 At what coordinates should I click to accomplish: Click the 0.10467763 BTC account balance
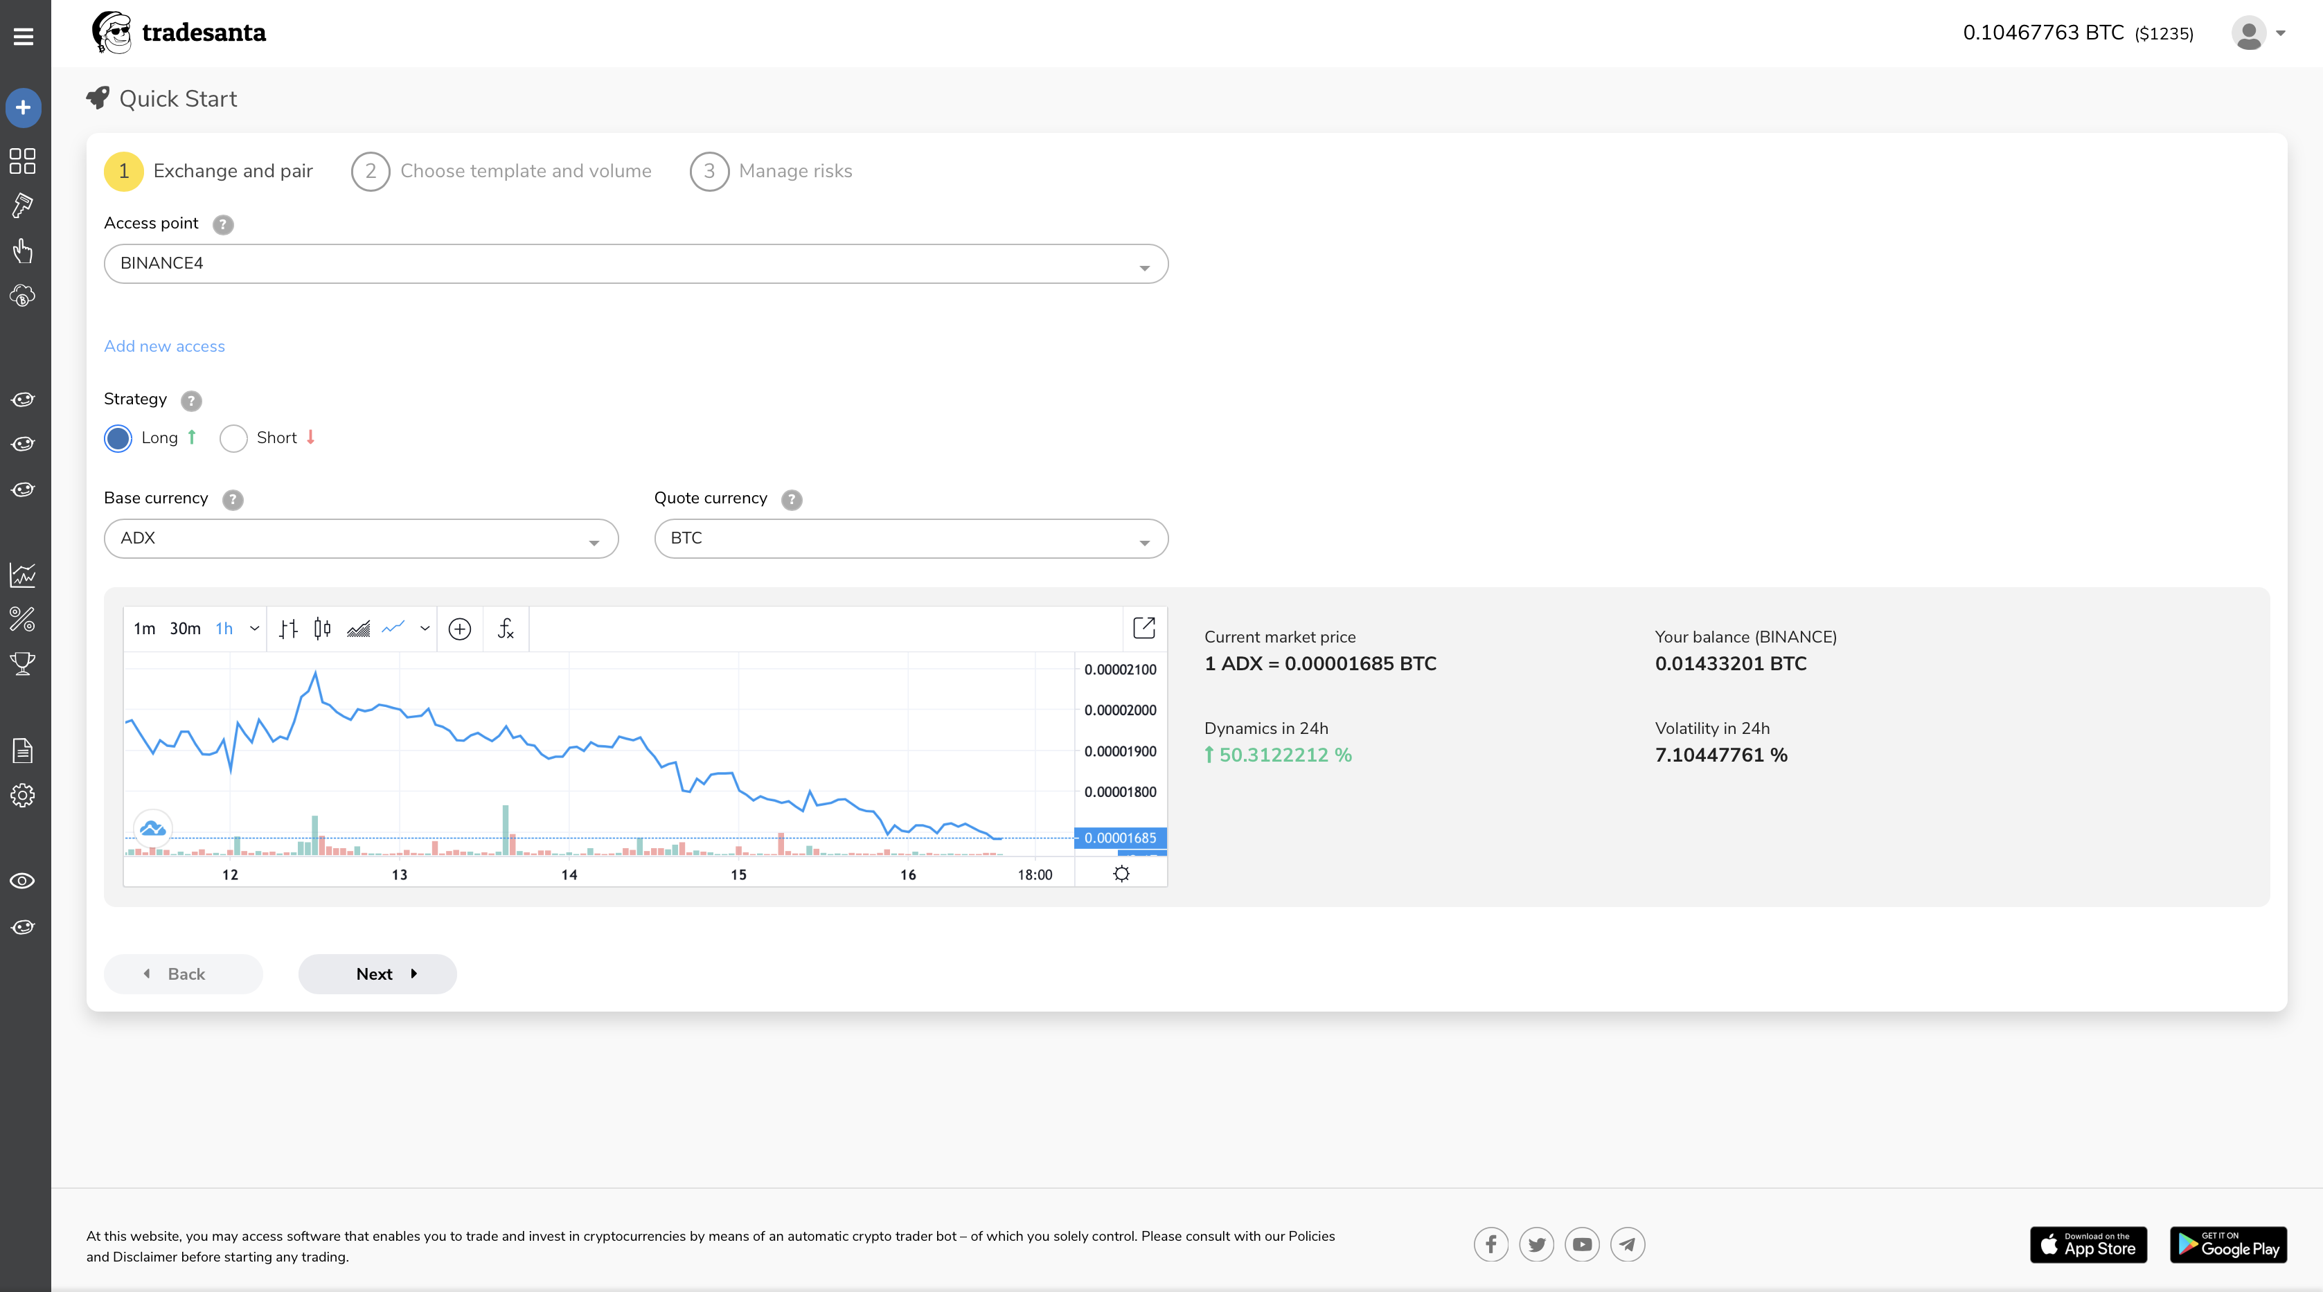point(2078,33)
